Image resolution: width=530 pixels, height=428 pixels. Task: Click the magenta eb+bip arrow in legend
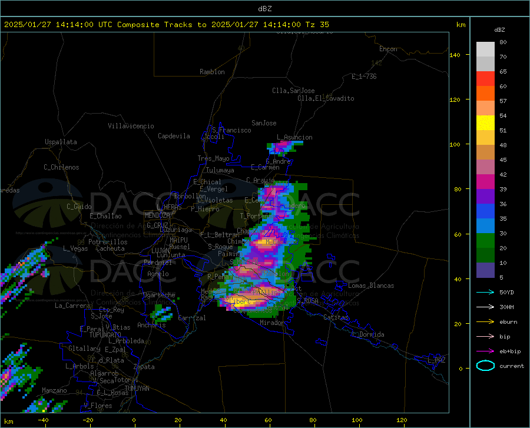[x=485, y=351]
